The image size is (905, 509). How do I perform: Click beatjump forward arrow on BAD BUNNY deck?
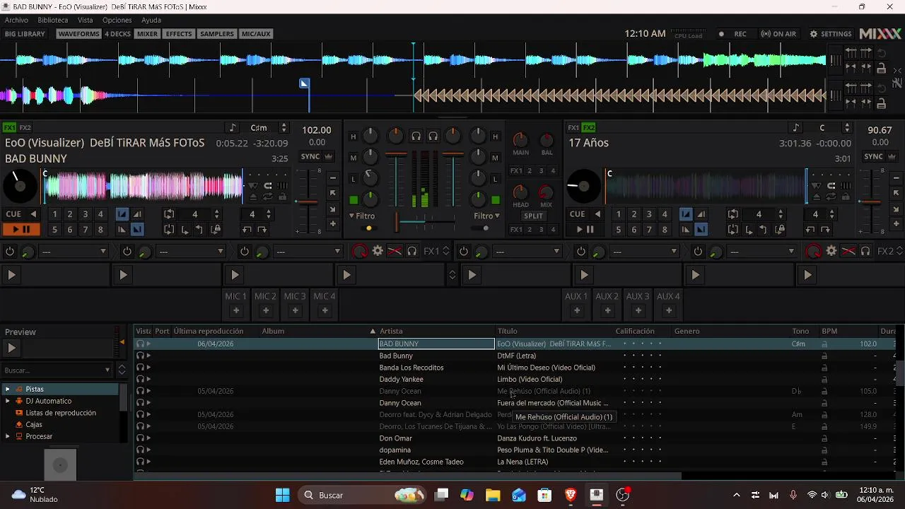[x=262, y=230]
